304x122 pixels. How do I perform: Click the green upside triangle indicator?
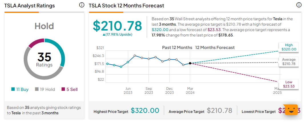(104, 34)
